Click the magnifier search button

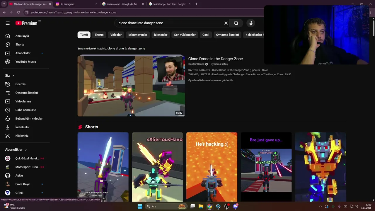(x=236, y=23)
